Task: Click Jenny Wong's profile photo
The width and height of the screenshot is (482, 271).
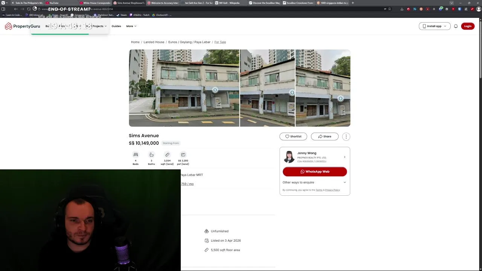Action: tap(289, 157)
